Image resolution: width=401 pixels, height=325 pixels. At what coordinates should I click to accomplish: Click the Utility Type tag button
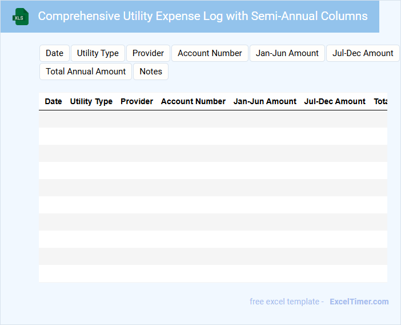[98, 53]
